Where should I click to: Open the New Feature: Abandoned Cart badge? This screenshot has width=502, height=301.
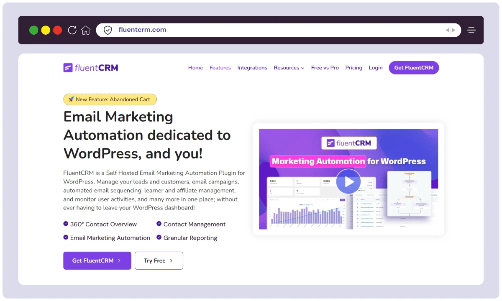[110, 99]
